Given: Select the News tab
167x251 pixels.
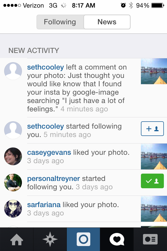Looking at the screenshot, I should (107, 22).
